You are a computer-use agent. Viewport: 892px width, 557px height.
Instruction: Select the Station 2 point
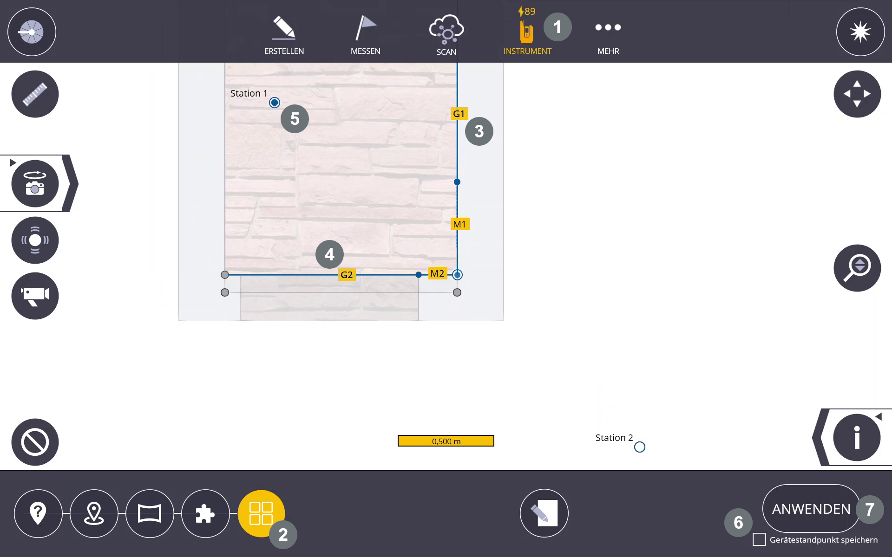(x=639, y=447)
